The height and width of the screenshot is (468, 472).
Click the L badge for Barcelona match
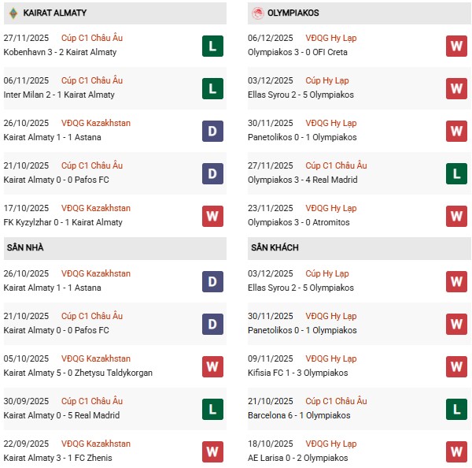[456, 409]
